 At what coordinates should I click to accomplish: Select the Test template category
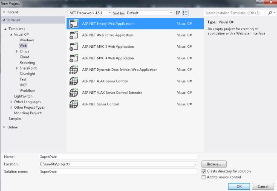(23, 79)
